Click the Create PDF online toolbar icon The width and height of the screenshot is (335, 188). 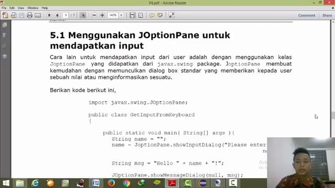click(x=5, y=15)
